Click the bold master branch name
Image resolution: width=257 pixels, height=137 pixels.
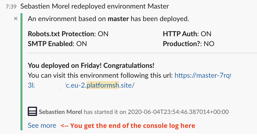tap(118, 19)
